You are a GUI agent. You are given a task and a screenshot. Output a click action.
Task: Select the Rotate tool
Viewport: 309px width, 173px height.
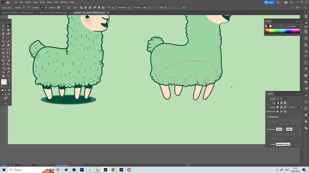(x=3, y=49)
